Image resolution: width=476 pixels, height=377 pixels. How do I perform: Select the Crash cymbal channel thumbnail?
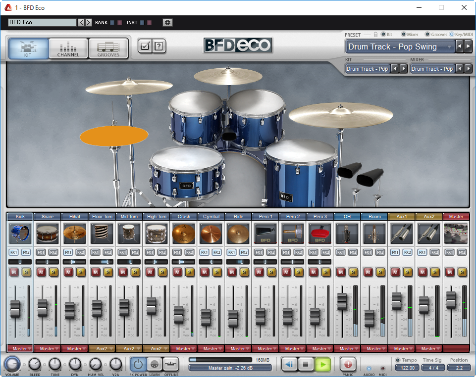pyautogui.click(x=184, y=233)
